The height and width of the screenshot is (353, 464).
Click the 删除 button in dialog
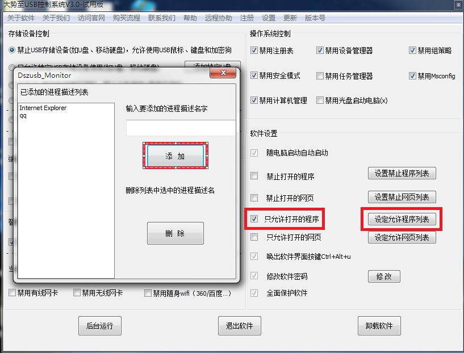click(175, 233)
